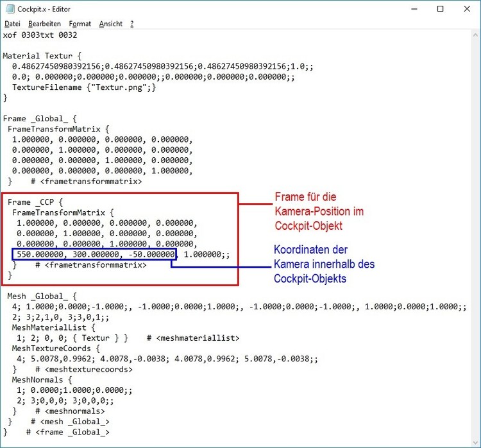The width and height of the screenshot is (481, 448).
Task: Click the scrollbar down arrow
Action: [476, 443]
